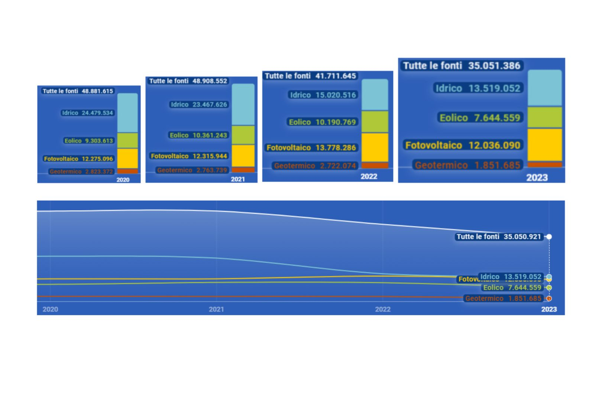Screen dimensions: 602x401
Task: Click the 'Eolico 9.303.613' label
Action: coord(88,141)
